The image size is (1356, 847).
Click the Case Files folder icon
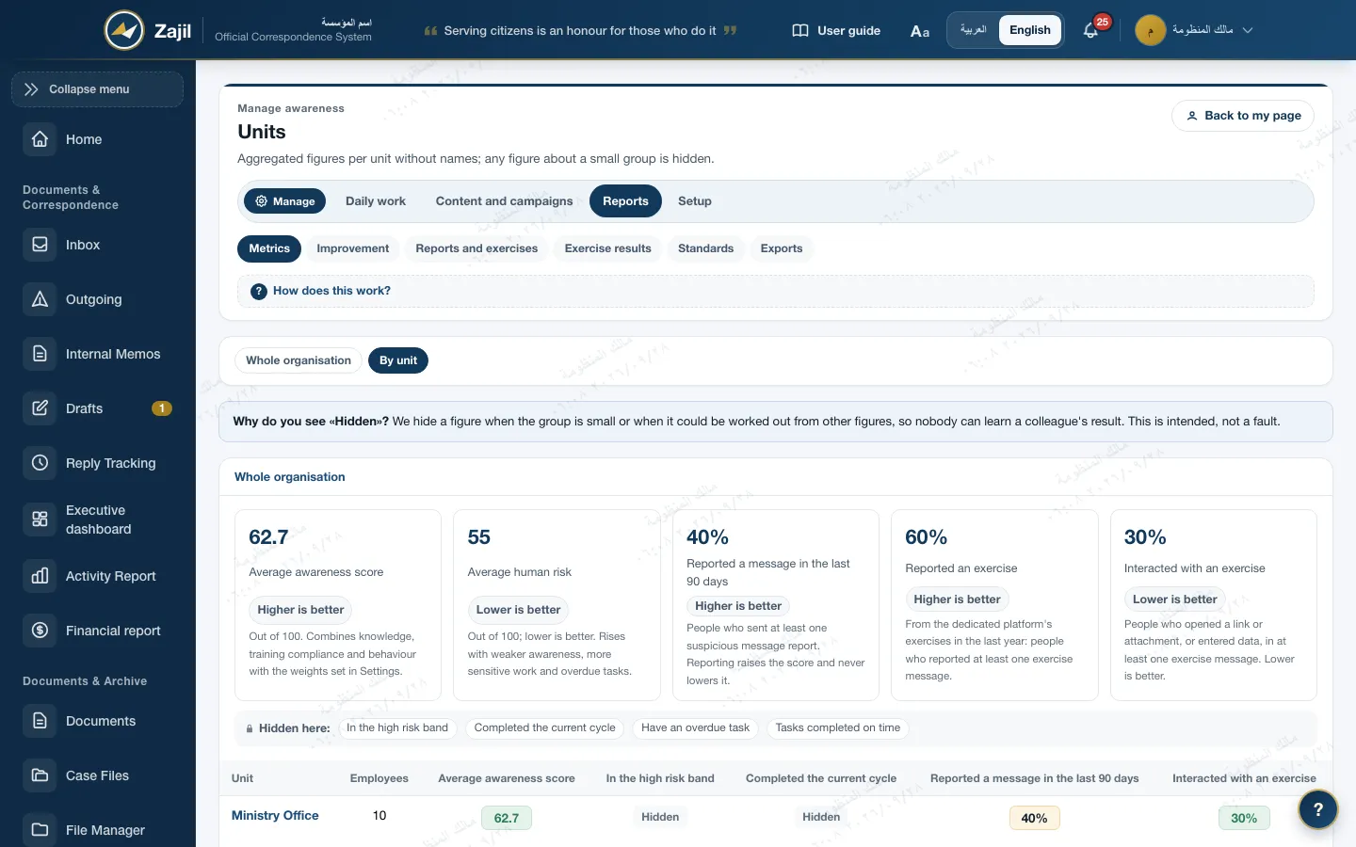[40, 775]
